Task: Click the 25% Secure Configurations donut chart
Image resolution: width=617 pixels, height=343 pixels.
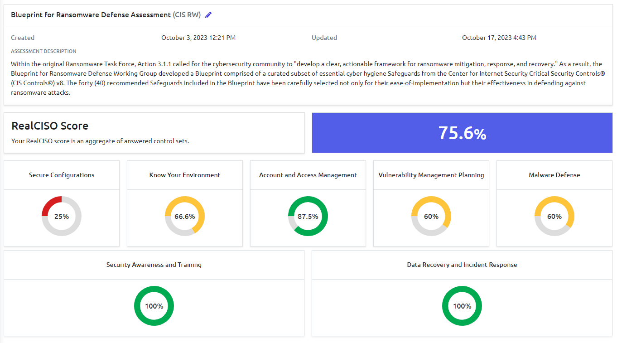Action: pyautogui.click(x=62, y=217)
